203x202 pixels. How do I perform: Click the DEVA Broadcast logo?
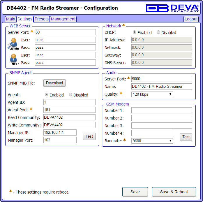(172, 8)
